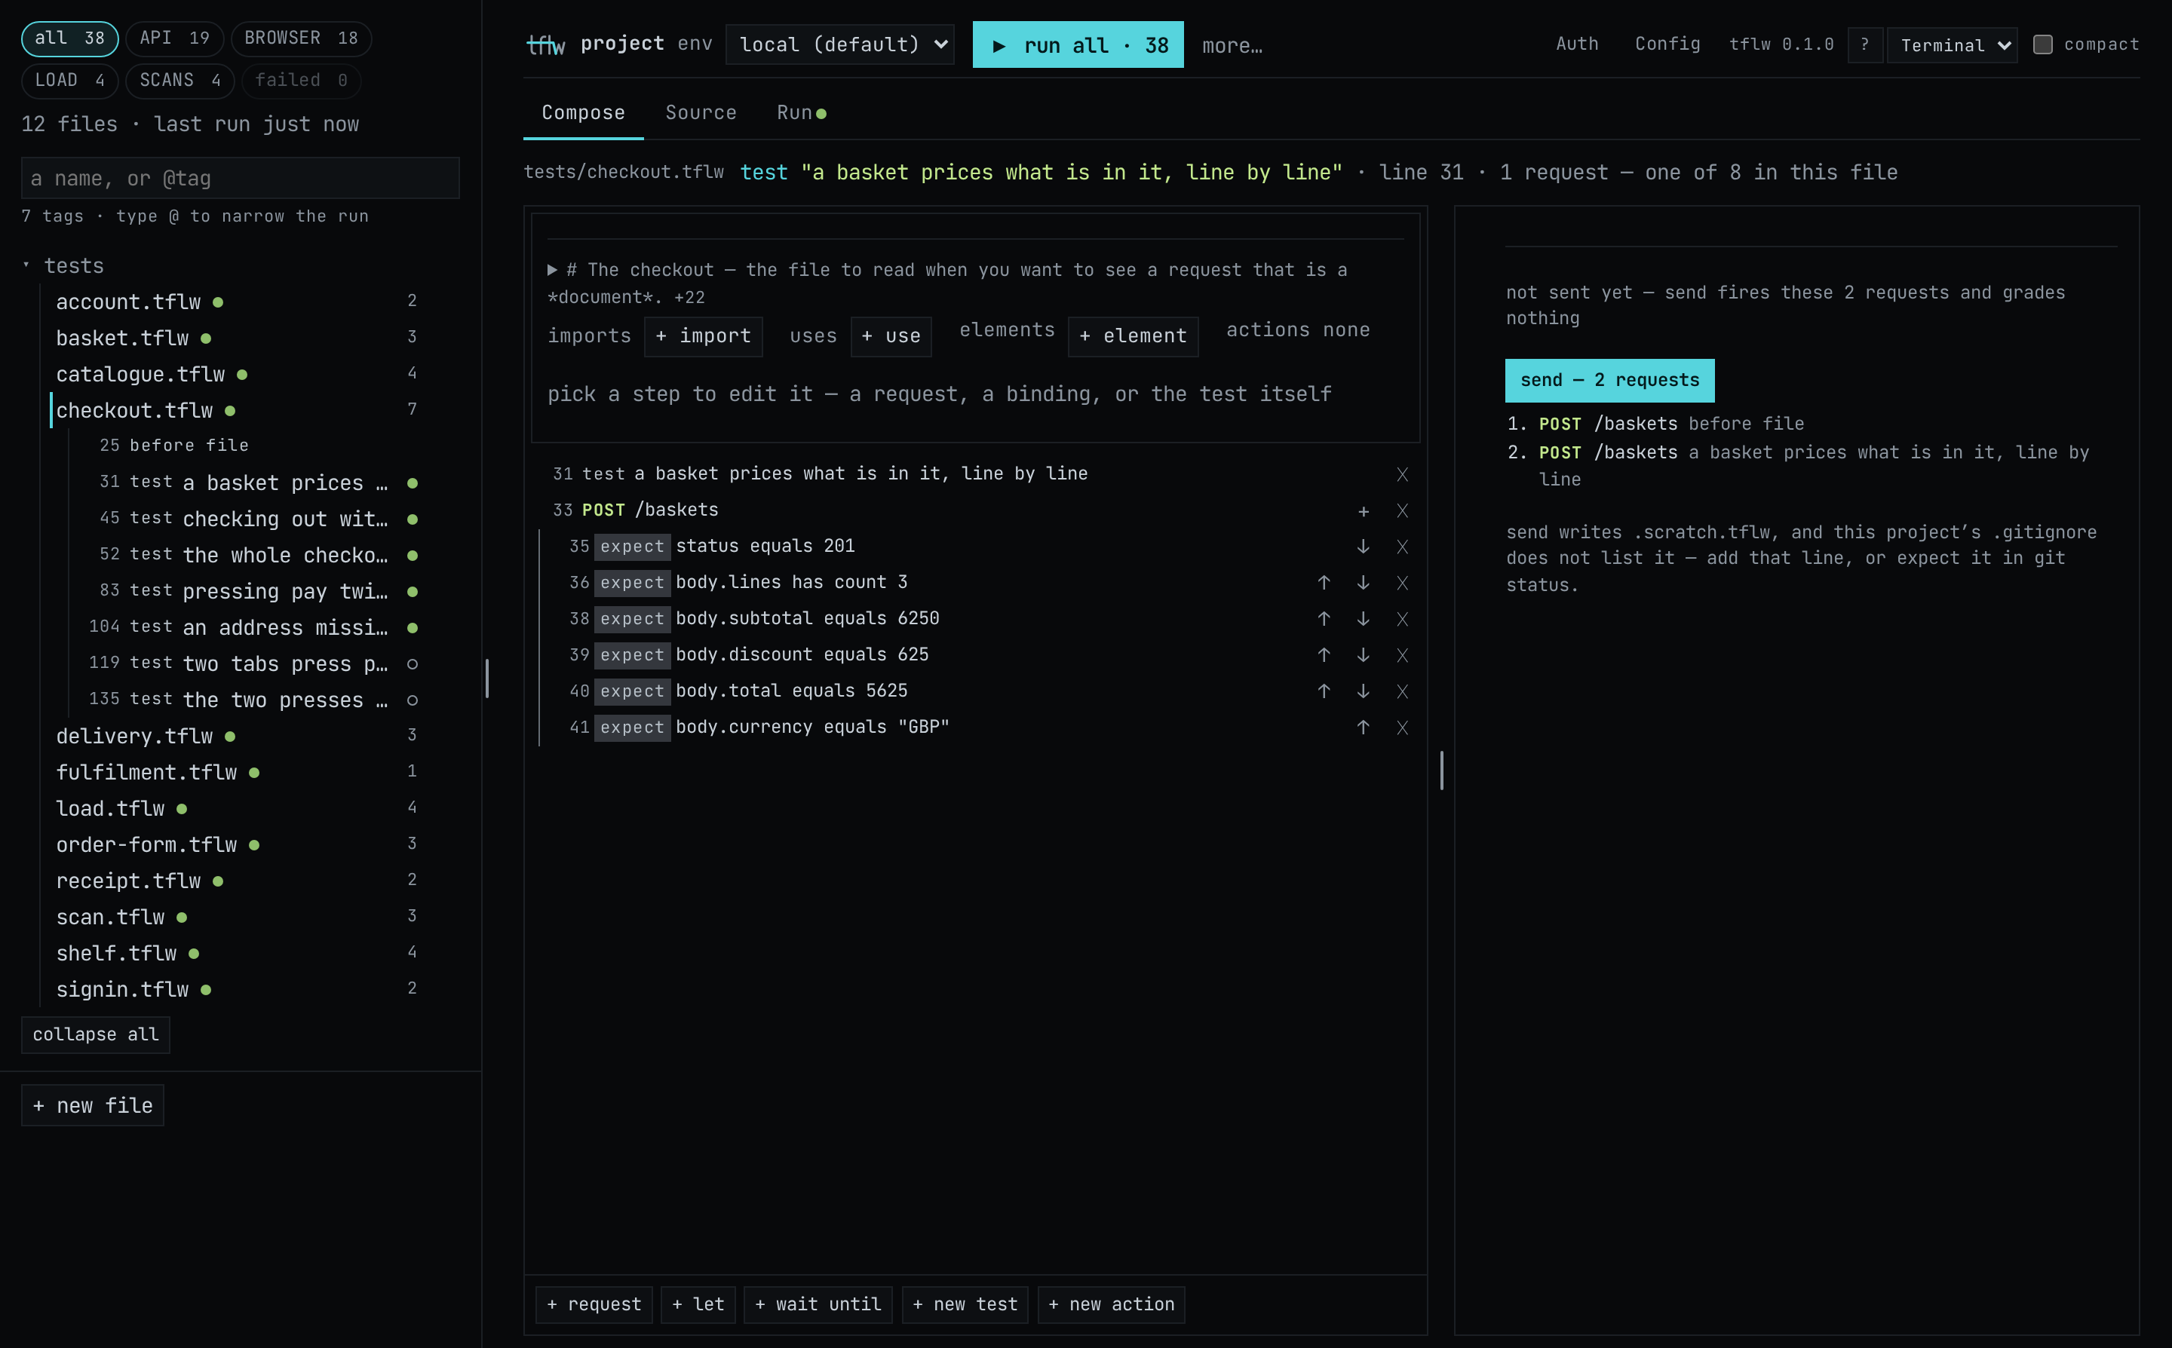This screenshot has width=2172, height=1348.
Task: Delete the 'body.currency equals "GBP"' expect
Action: 1402,728
